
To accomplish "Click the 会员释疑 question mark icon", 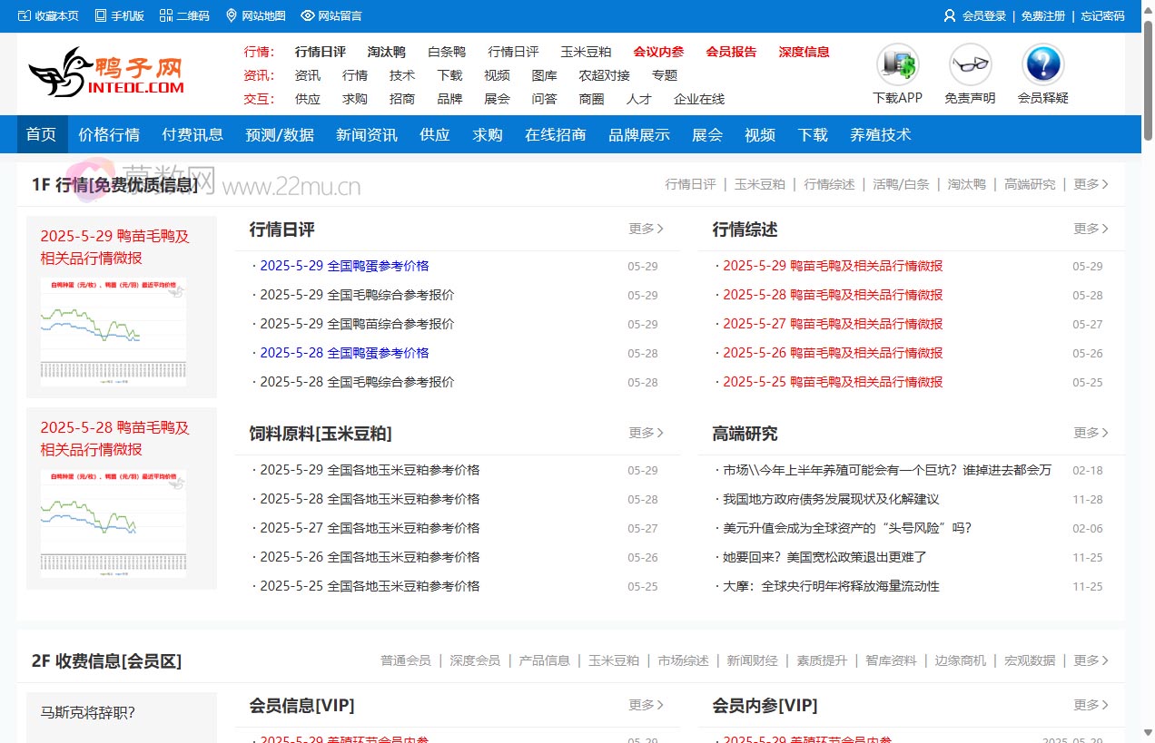I will pyautogui.click(x=1042, y=64).
